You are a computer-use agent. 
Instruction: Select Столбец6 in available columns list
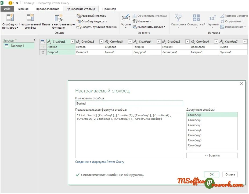click(212, 140)
